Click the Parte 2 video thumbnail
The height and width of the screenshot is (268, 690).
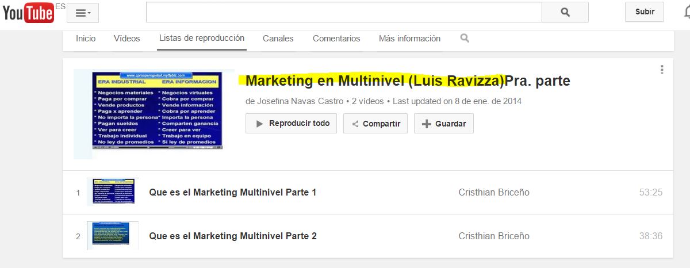(x=111, y=236)
